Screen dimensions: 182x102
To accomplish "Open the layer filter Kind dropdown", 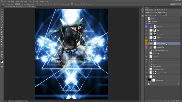I will pos(149,10).
